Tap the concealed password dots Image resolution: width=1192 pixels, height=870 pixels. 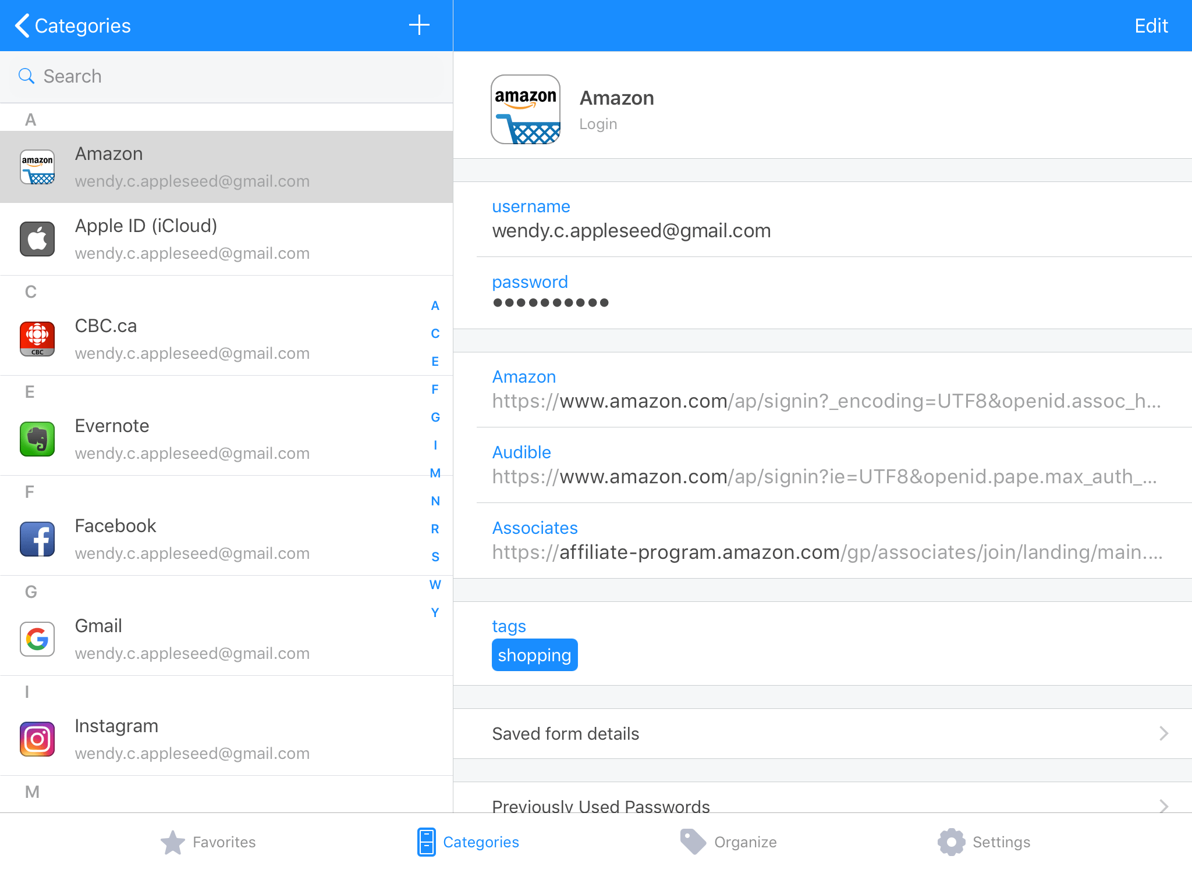pos(551,302)
